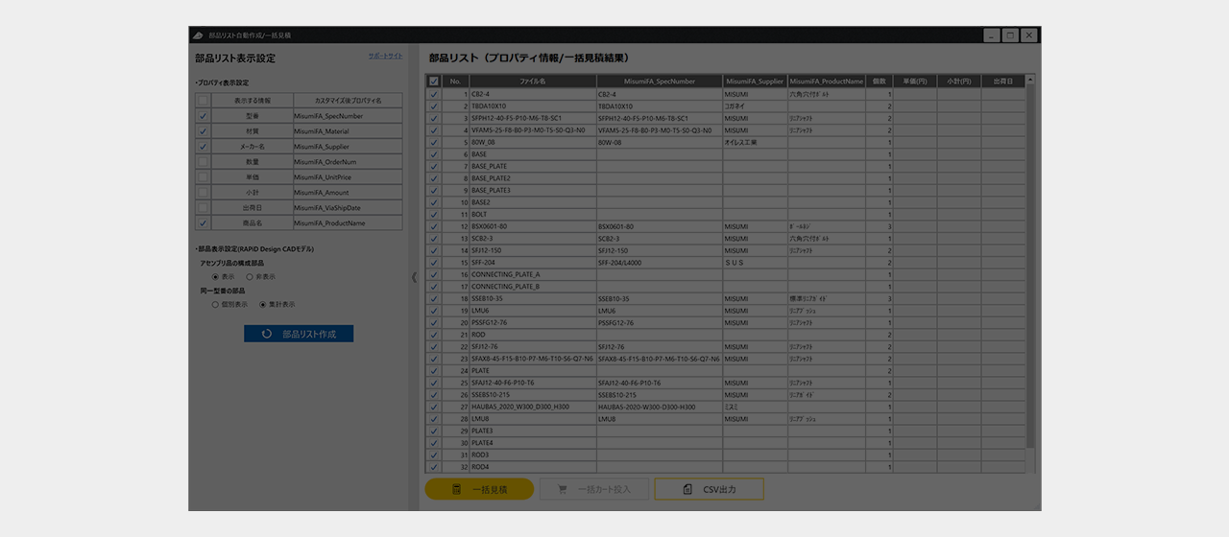Select 非表示 for assembly components
This screenshot has height=537, width=1229.
click(x=250, y=276)
